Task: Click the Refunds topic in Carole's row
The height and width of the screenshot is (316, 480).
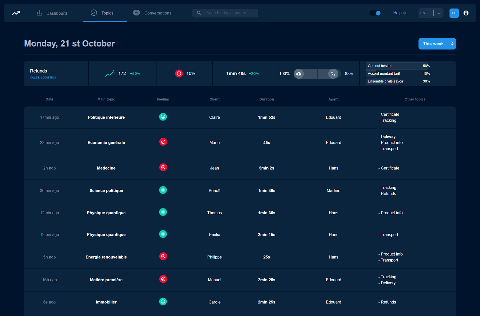Action: tap(387, 302)
